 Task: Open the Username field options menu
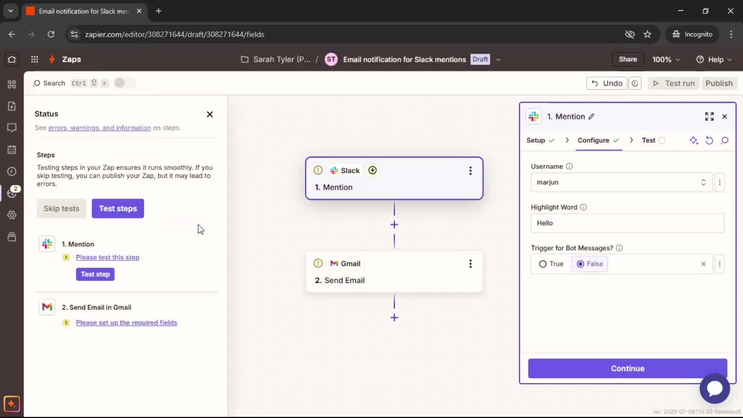[x=720, y=182]
